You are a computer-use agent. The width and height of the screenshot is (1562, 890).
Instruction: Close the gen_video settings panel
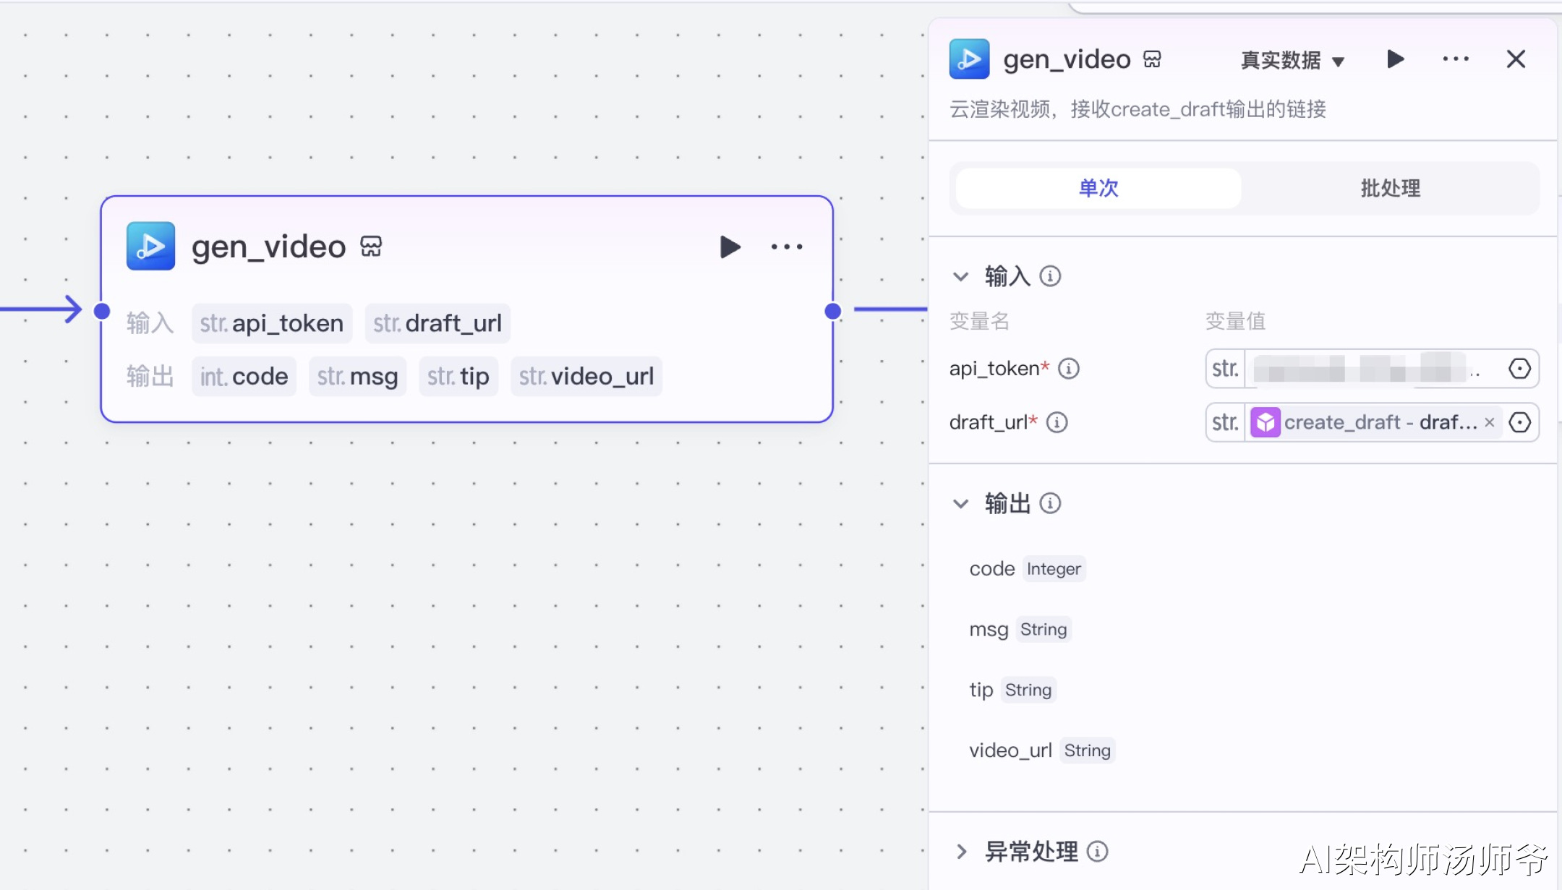[x=1516, y=59]
